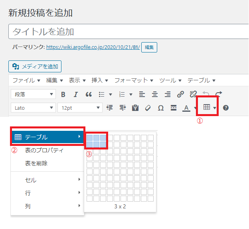The image size is (249, 229).
Task: Open the help question mark icon
Action: [x=226, y=108]
